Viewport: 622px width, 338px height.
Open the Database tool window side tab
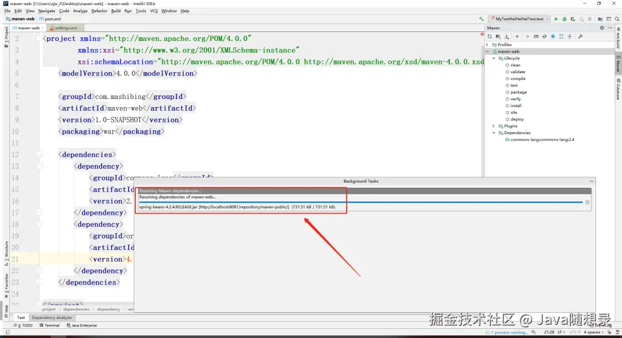618,89
